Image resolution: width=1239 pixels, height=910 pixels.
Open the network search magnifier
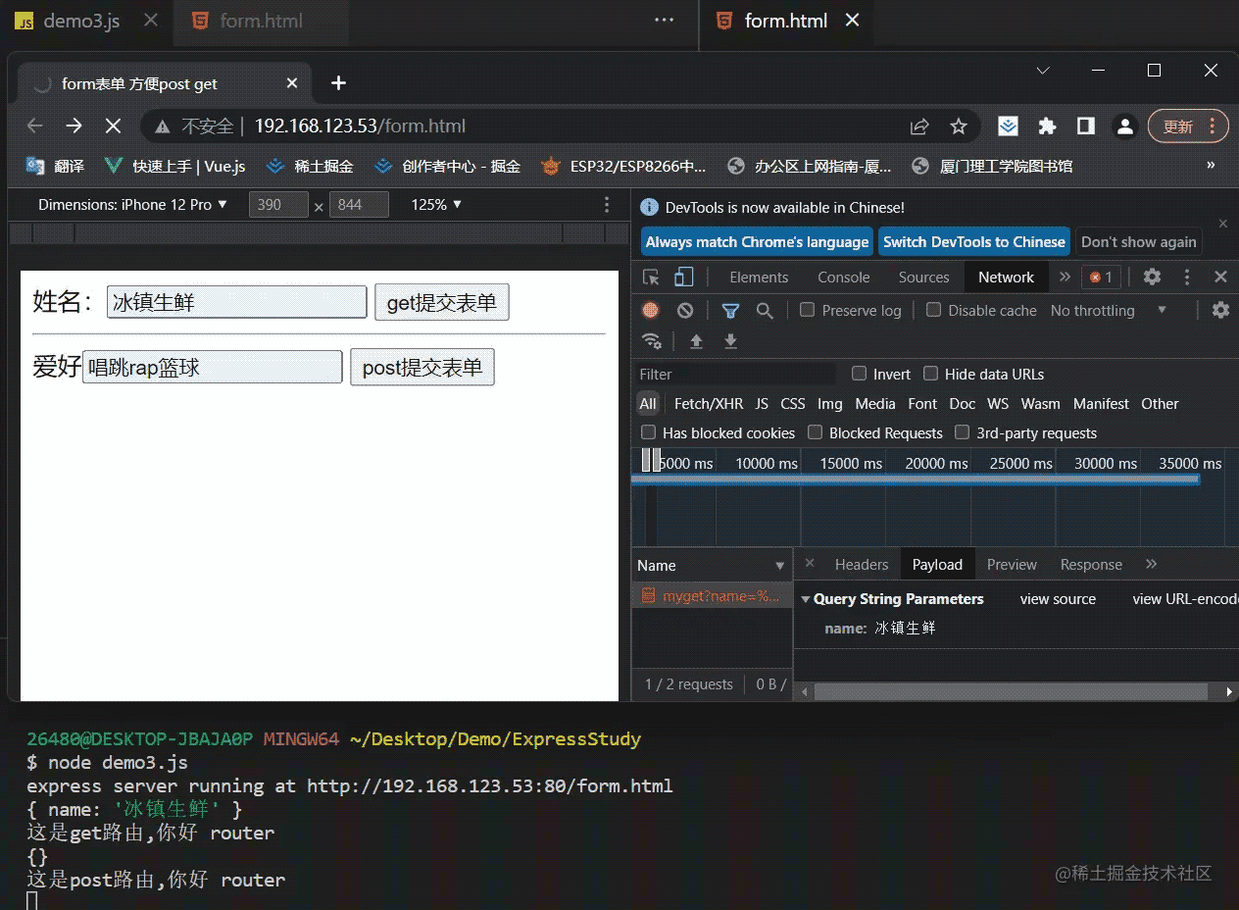pos(765,310)
